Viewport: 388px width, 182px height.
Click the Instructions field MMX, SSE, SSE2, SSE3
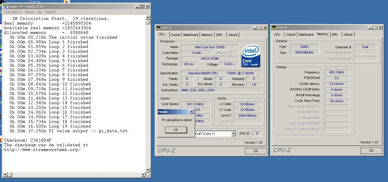pos(221,90)
